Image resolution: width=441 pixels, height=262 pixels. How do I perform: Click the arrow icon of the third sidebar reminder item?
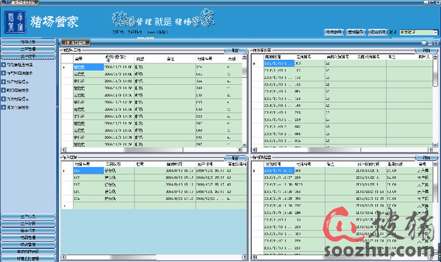click(3, 82)
